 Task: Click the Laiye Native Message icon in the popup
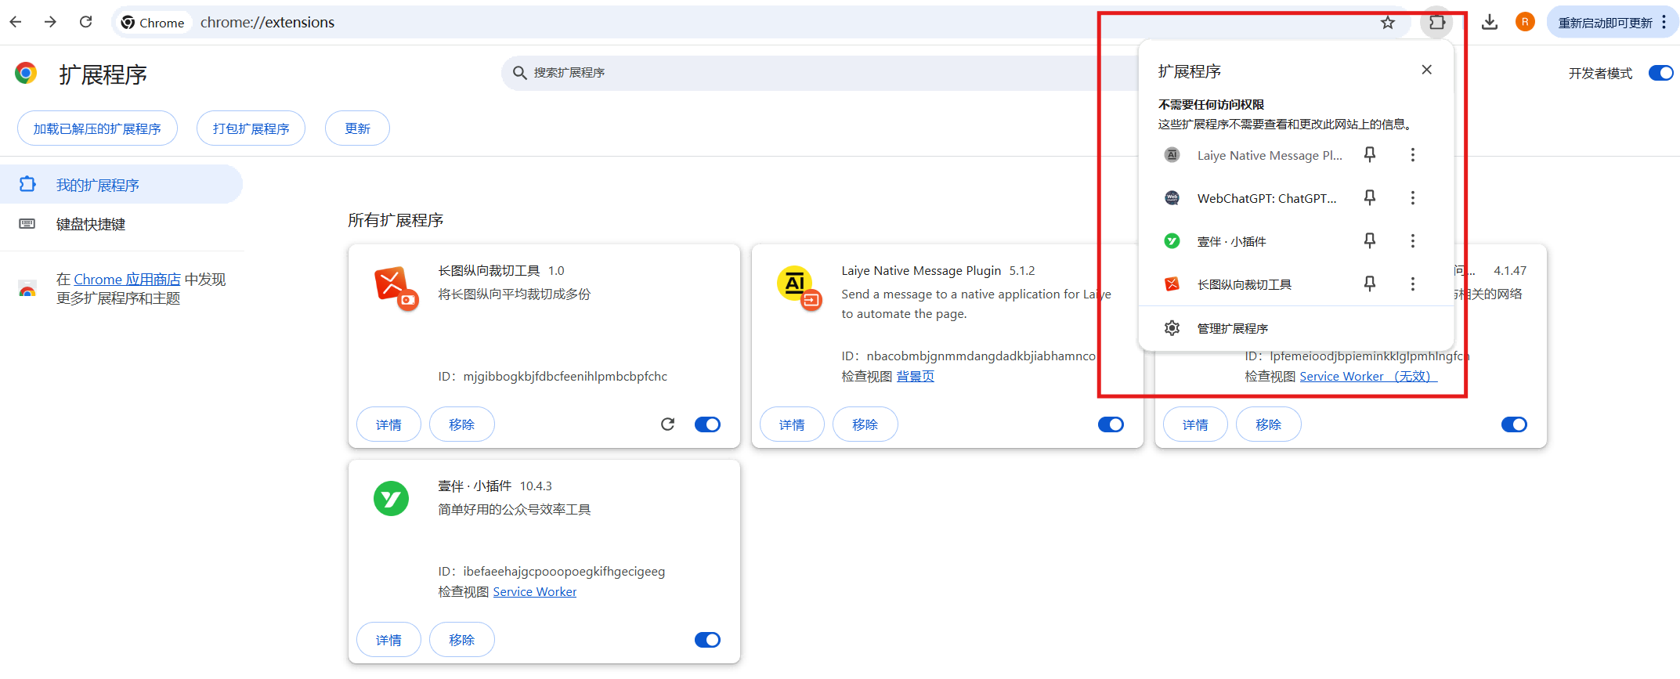[x=1172, y=155]
